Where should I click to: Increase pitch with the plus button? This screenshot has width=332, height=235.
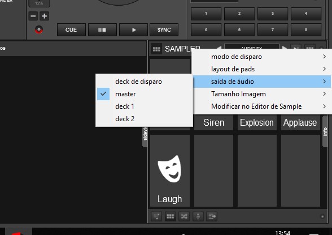[x=45, y=16]
